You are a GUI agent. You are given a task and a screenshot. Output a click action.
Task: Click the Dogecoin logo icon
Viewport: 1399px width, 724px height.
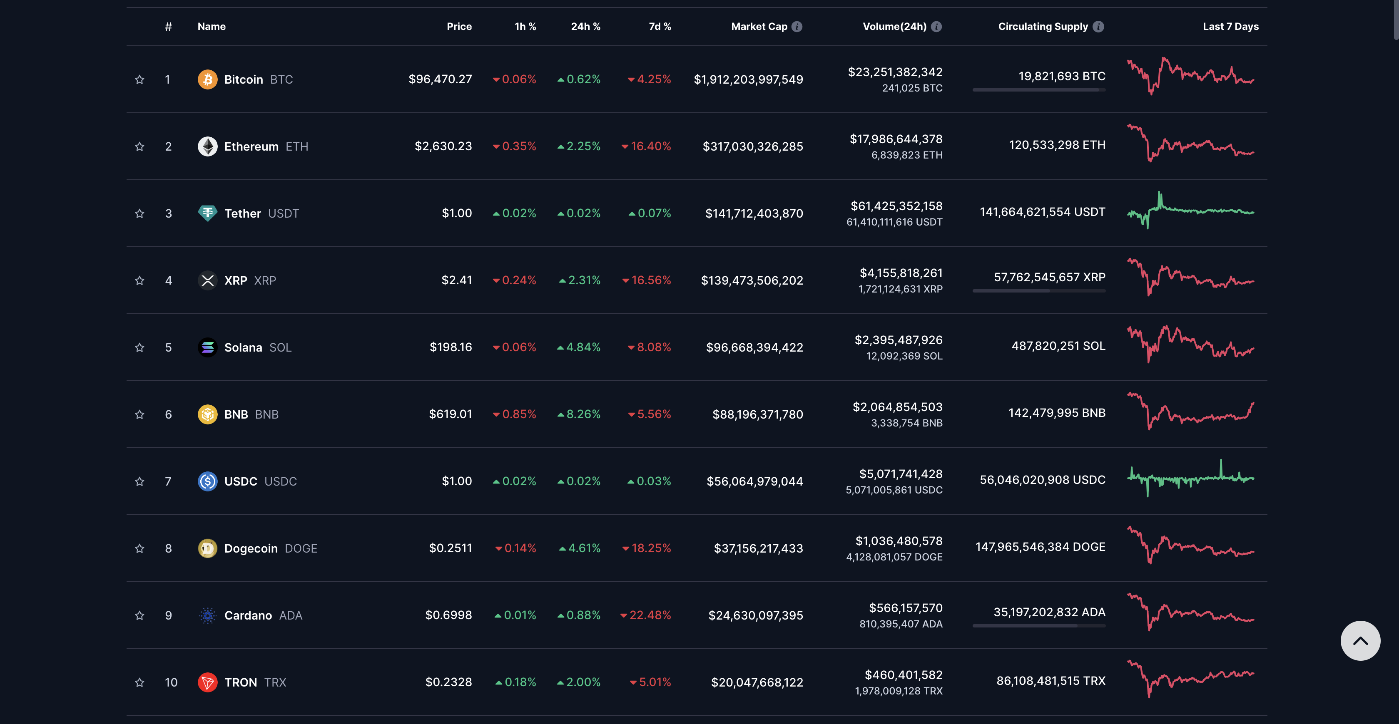pos(207,548)
